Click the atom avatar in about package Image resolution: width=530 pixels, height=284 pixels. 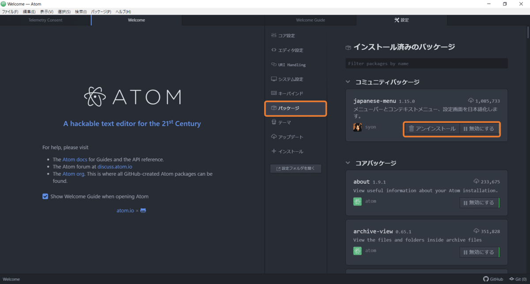358,202
